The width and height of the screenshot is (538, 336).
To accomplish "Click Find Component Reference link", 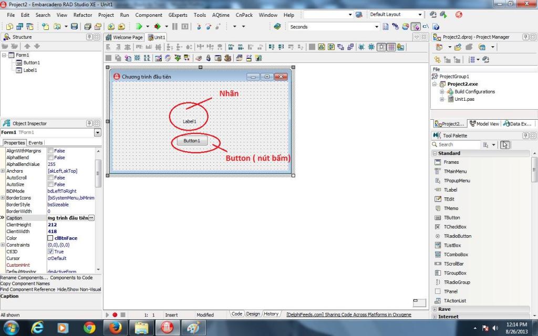I will 28,289.
